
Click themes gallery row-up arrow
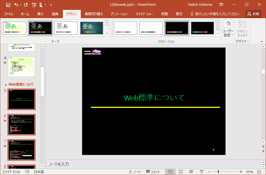(107, 23)
